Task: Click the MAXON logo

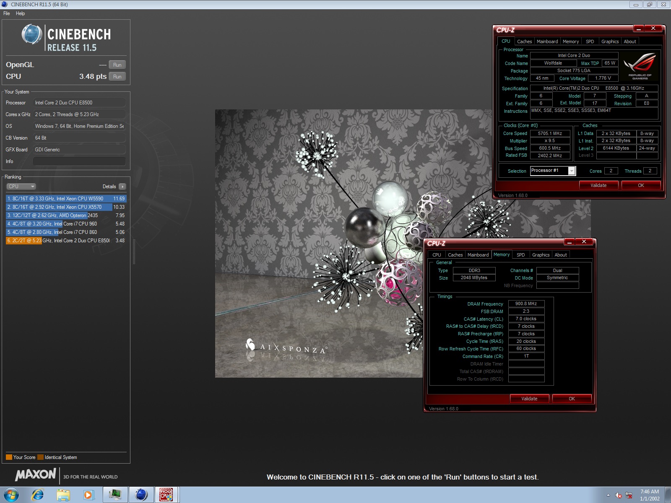Action: click(36, 475)
